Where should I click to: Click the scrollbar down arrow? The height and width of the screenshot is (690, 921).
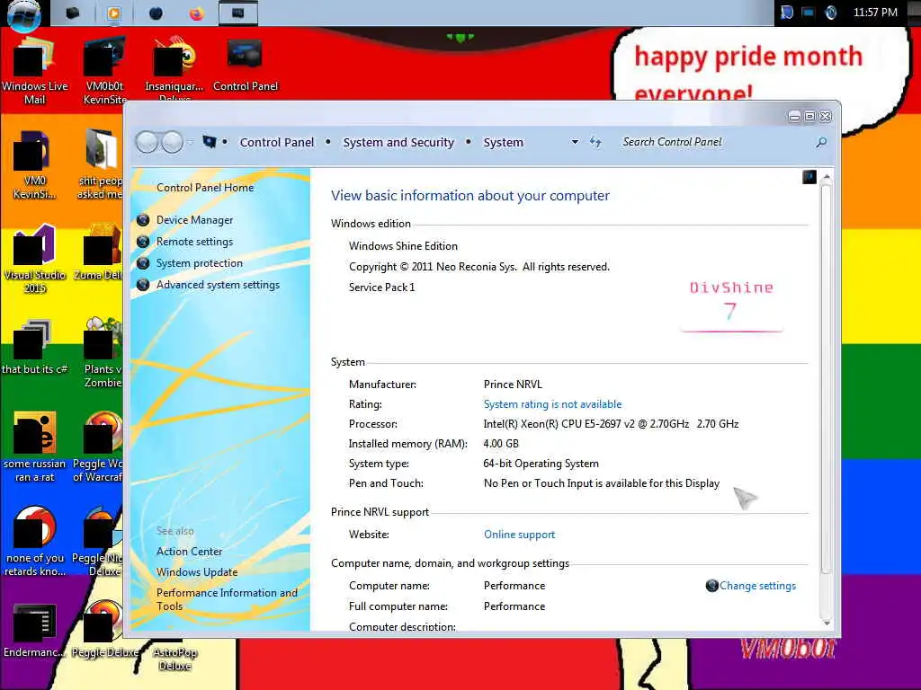[827, 623]
